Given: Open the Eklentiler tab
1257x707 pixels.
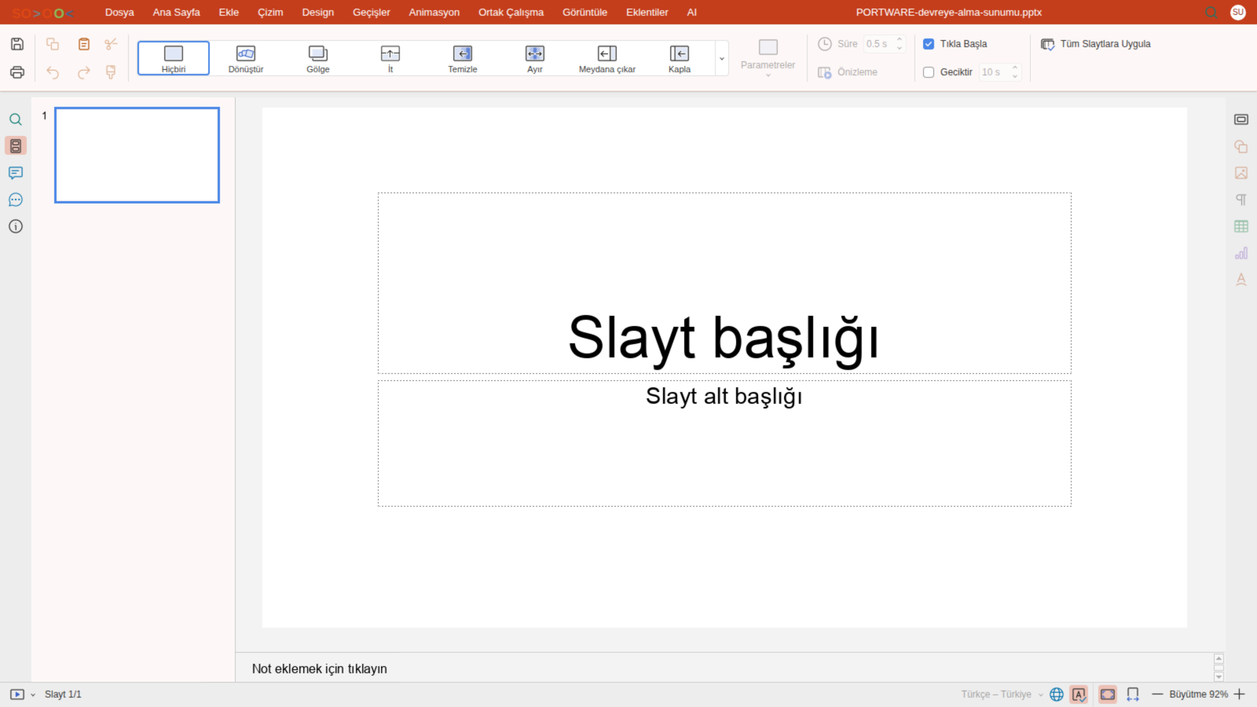Looking at the screenshot, I should pyautogui.click(x=647, y=12).
